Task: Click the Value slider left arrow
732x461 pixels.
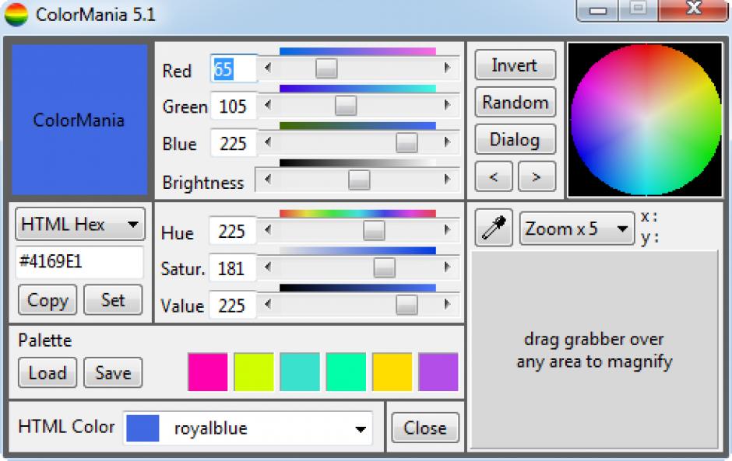Action: pos(268,305)
